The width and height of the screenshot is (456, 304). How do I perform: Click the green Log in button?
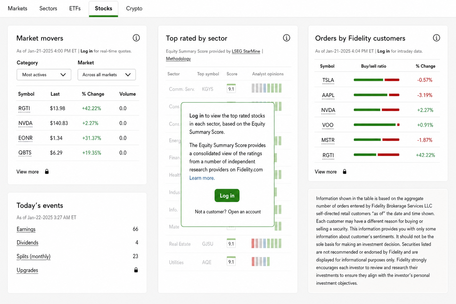pos(227,195)
